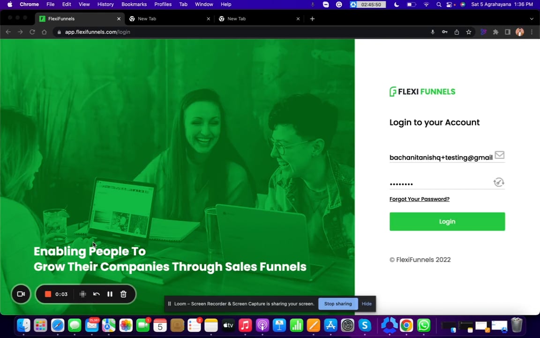Open Control Center in menu bar
This screenshot has width=540, height=338.
coord(449,5)
